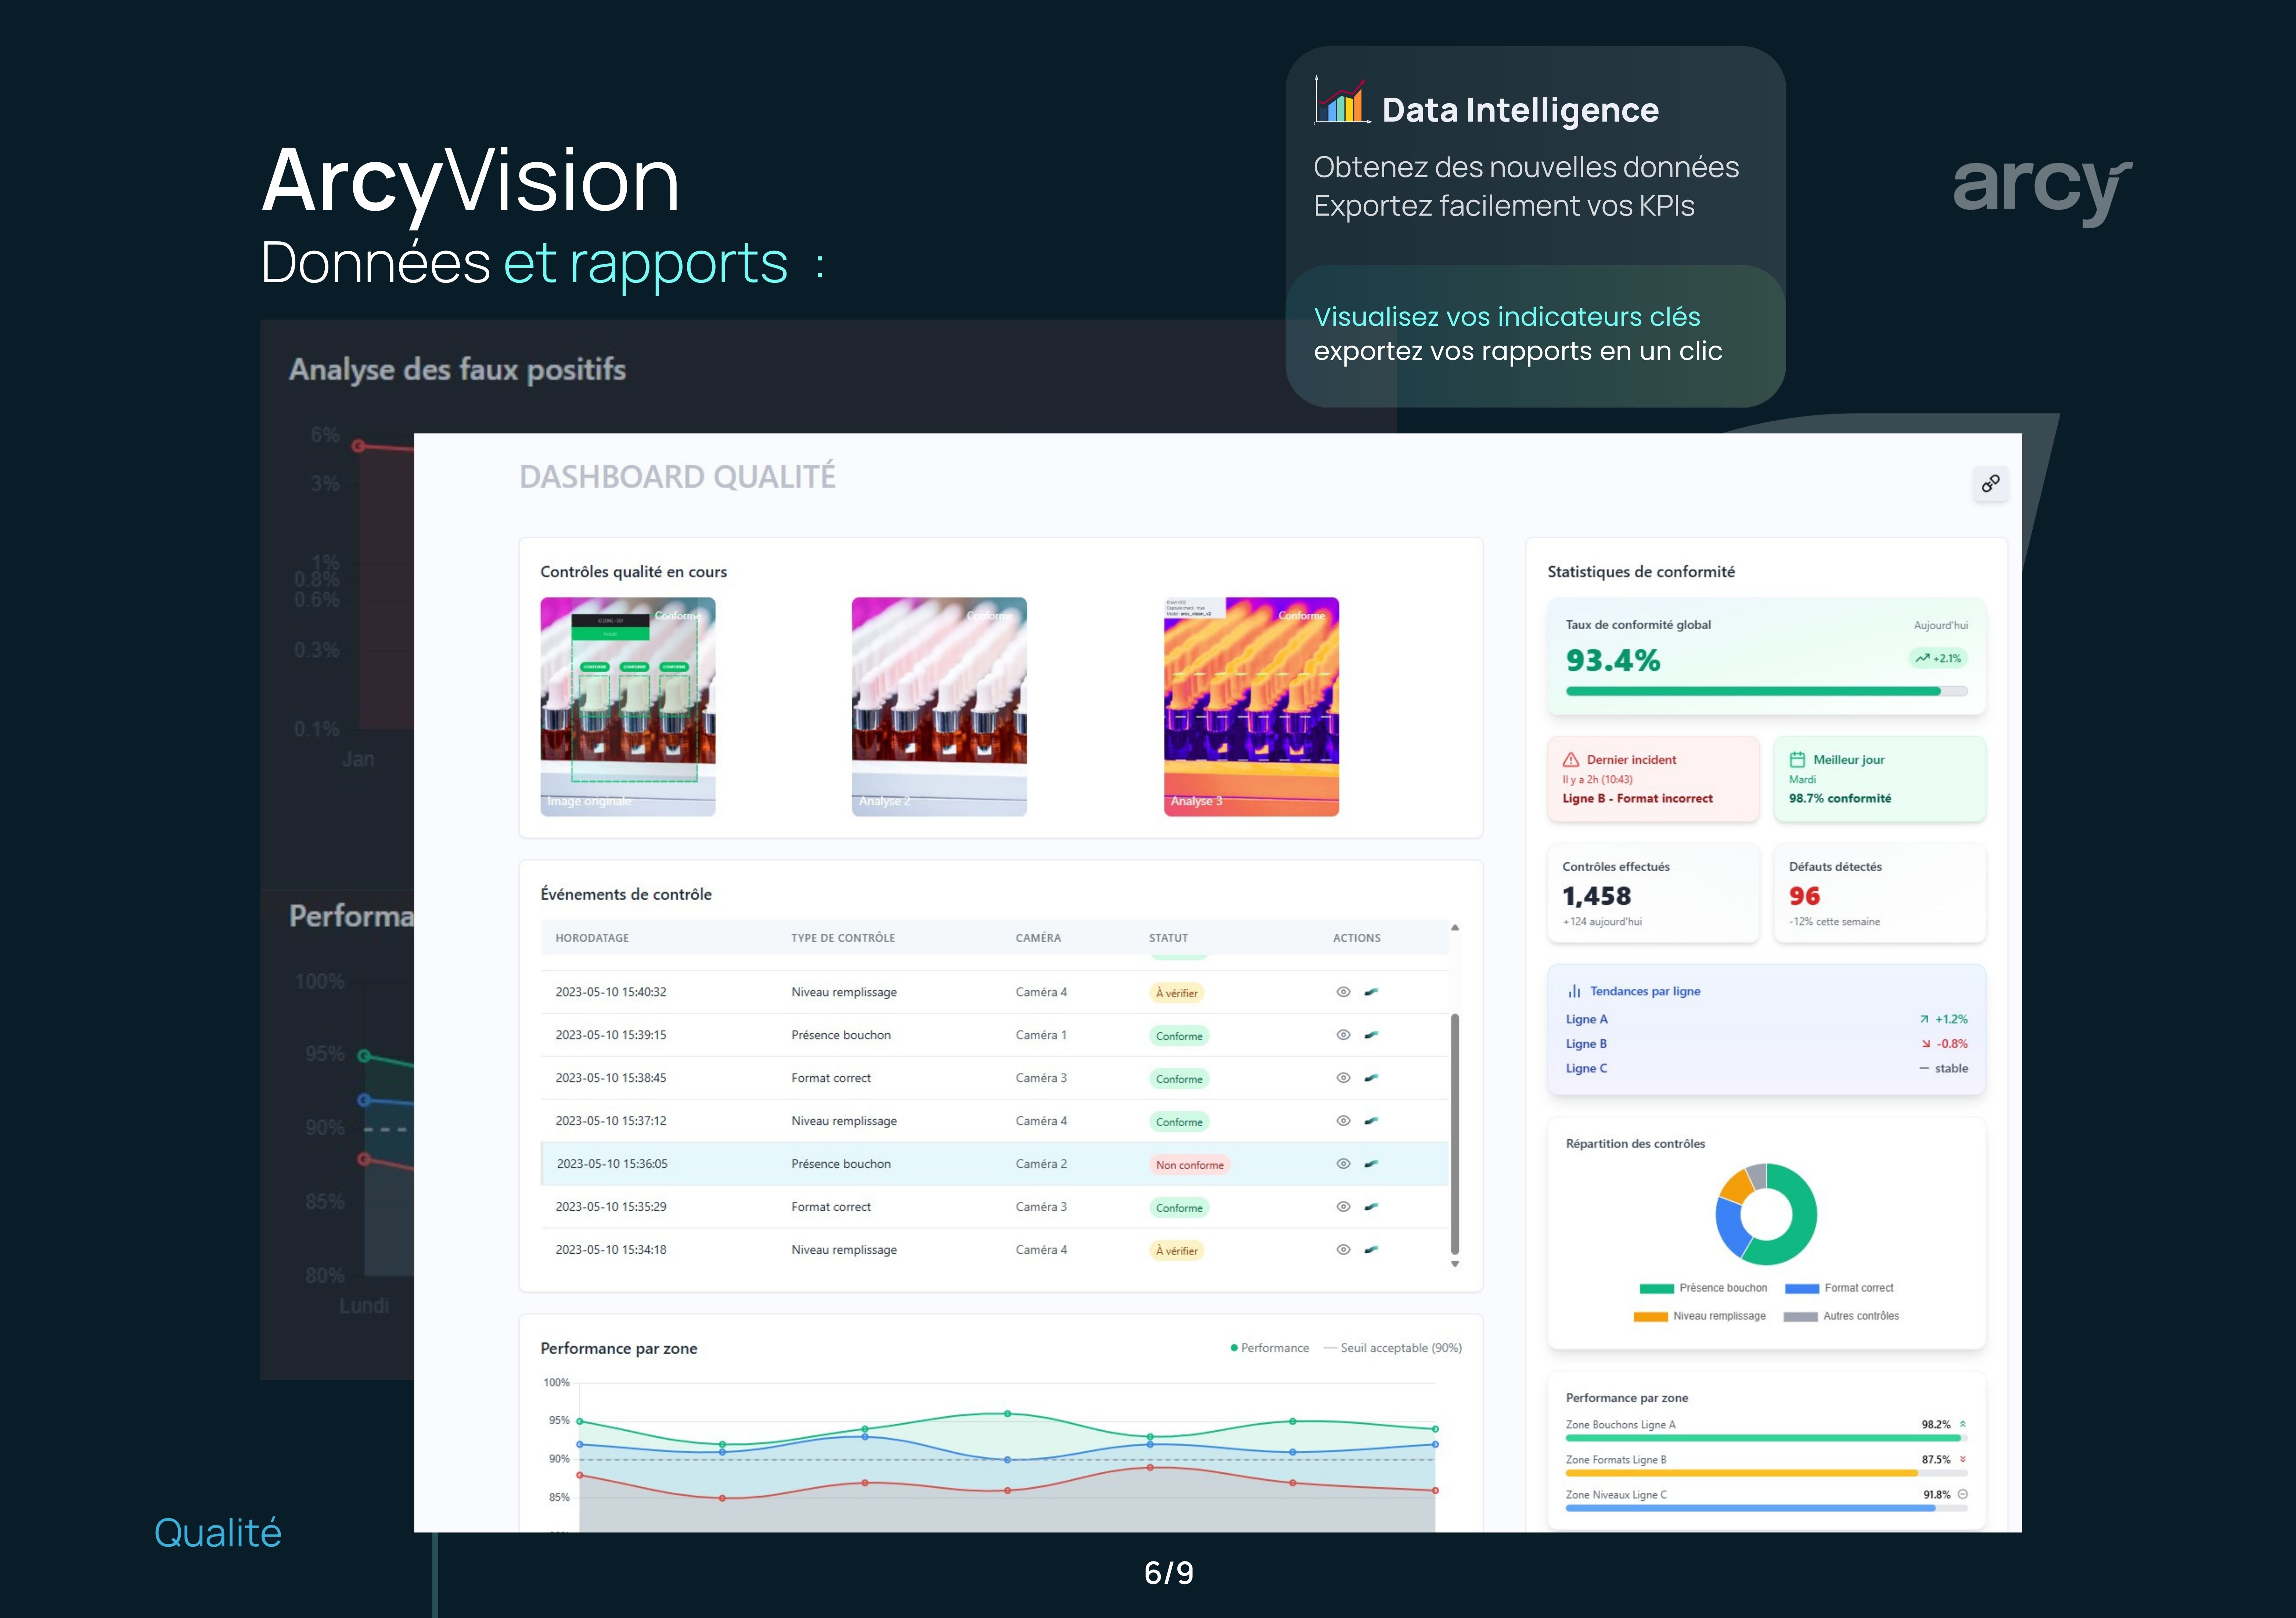Click the stable dash icon for Ligne C
The width and height of the screenshot is (2296, 1618).
pos(1924,1068)
